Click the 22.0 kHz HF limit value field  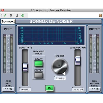60,78
